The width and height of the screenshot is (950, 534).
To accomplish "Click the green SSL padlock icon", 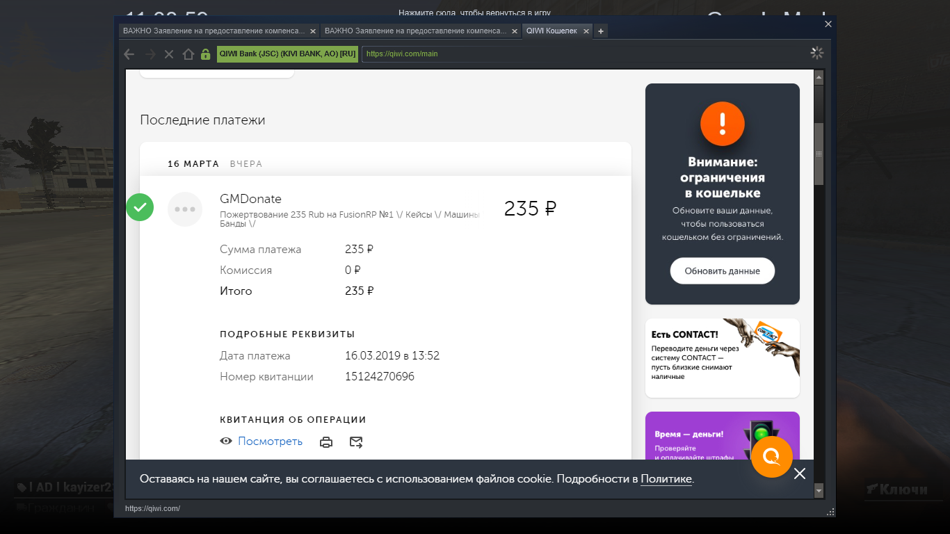I will point(205,54).
